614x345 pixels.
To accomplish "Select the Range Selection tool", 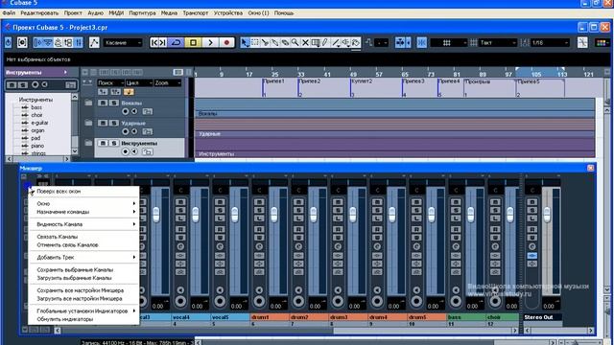I will click(x=255, y=42).
